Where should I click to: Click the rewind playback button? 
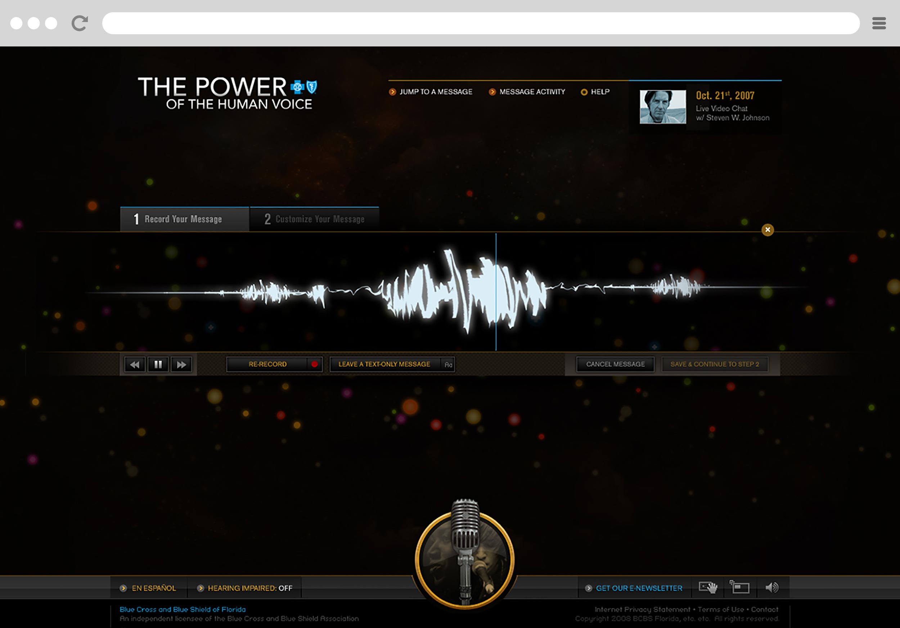[134, 364]
